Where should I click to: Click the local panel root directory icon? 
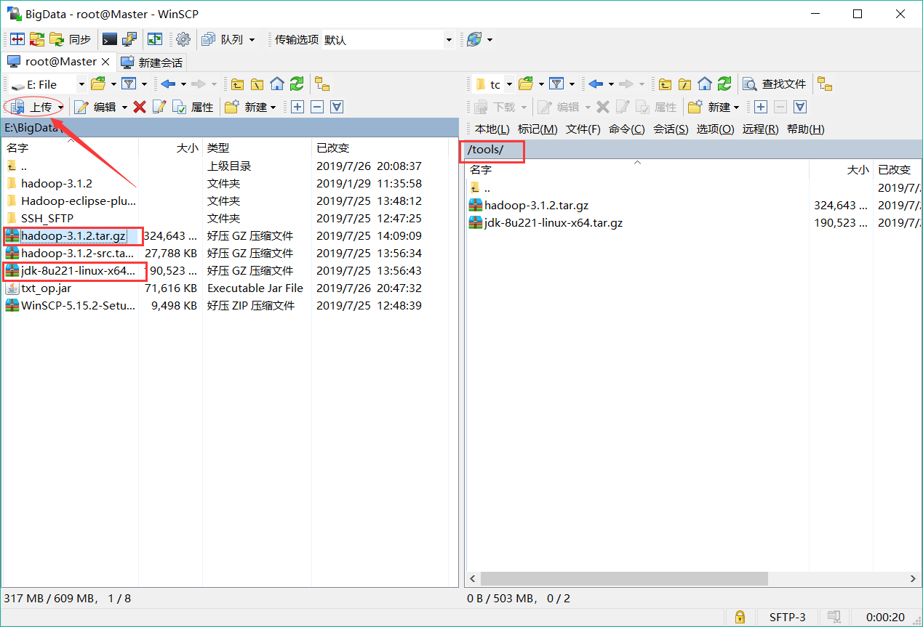point(257,84)
